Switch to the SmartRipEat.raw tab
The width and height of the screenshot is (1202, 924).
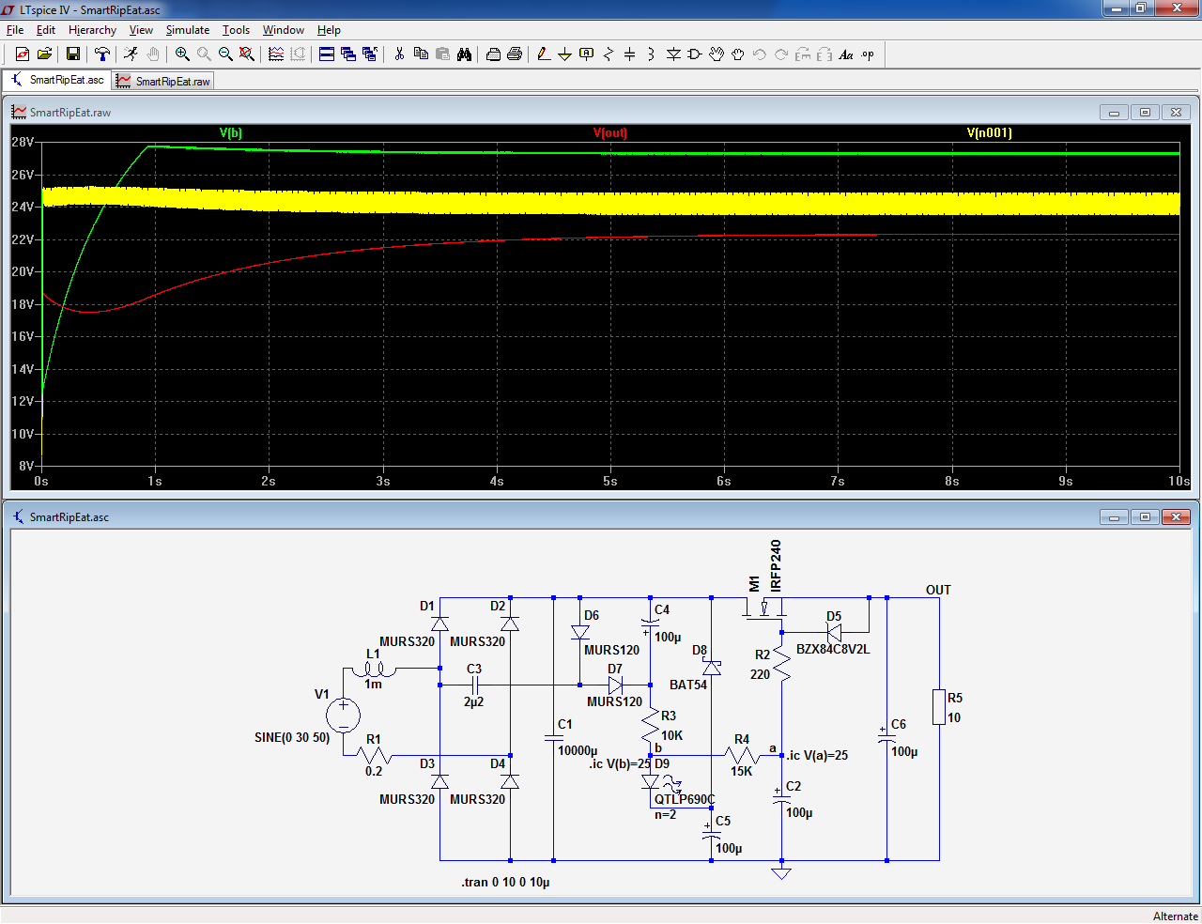point(163,82)
